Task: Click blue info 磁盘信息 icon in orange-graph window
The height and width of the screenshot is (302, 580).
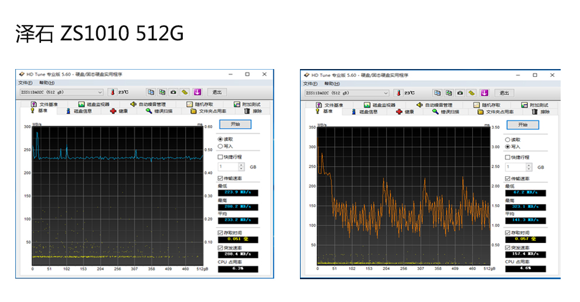Action: click(354, 112)
